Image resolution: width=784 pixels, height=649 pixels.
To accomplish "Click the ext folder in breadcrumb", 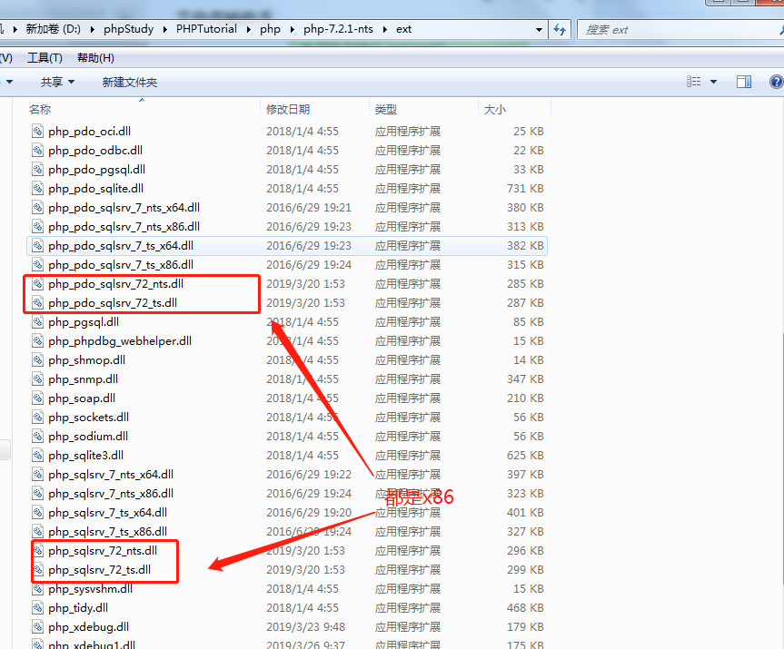I will point(404,29).
